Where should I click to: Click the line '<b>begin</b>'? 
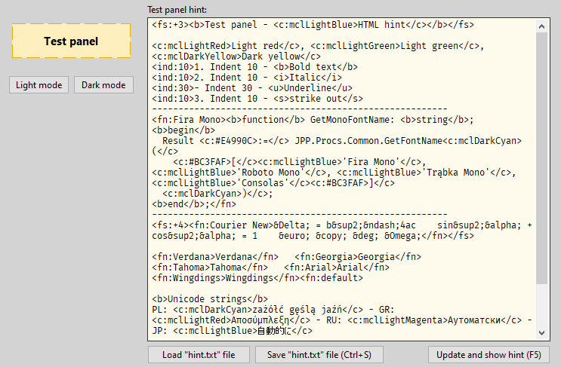183,130
